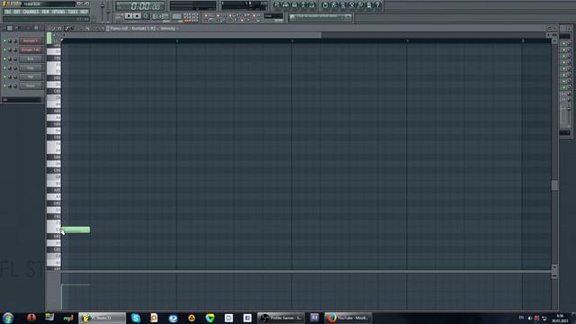Click the help question mark shortcut icon

(x=377, y=5)
